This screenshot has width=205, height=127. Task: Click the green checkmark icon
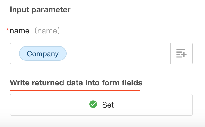[x=93, y=105]
